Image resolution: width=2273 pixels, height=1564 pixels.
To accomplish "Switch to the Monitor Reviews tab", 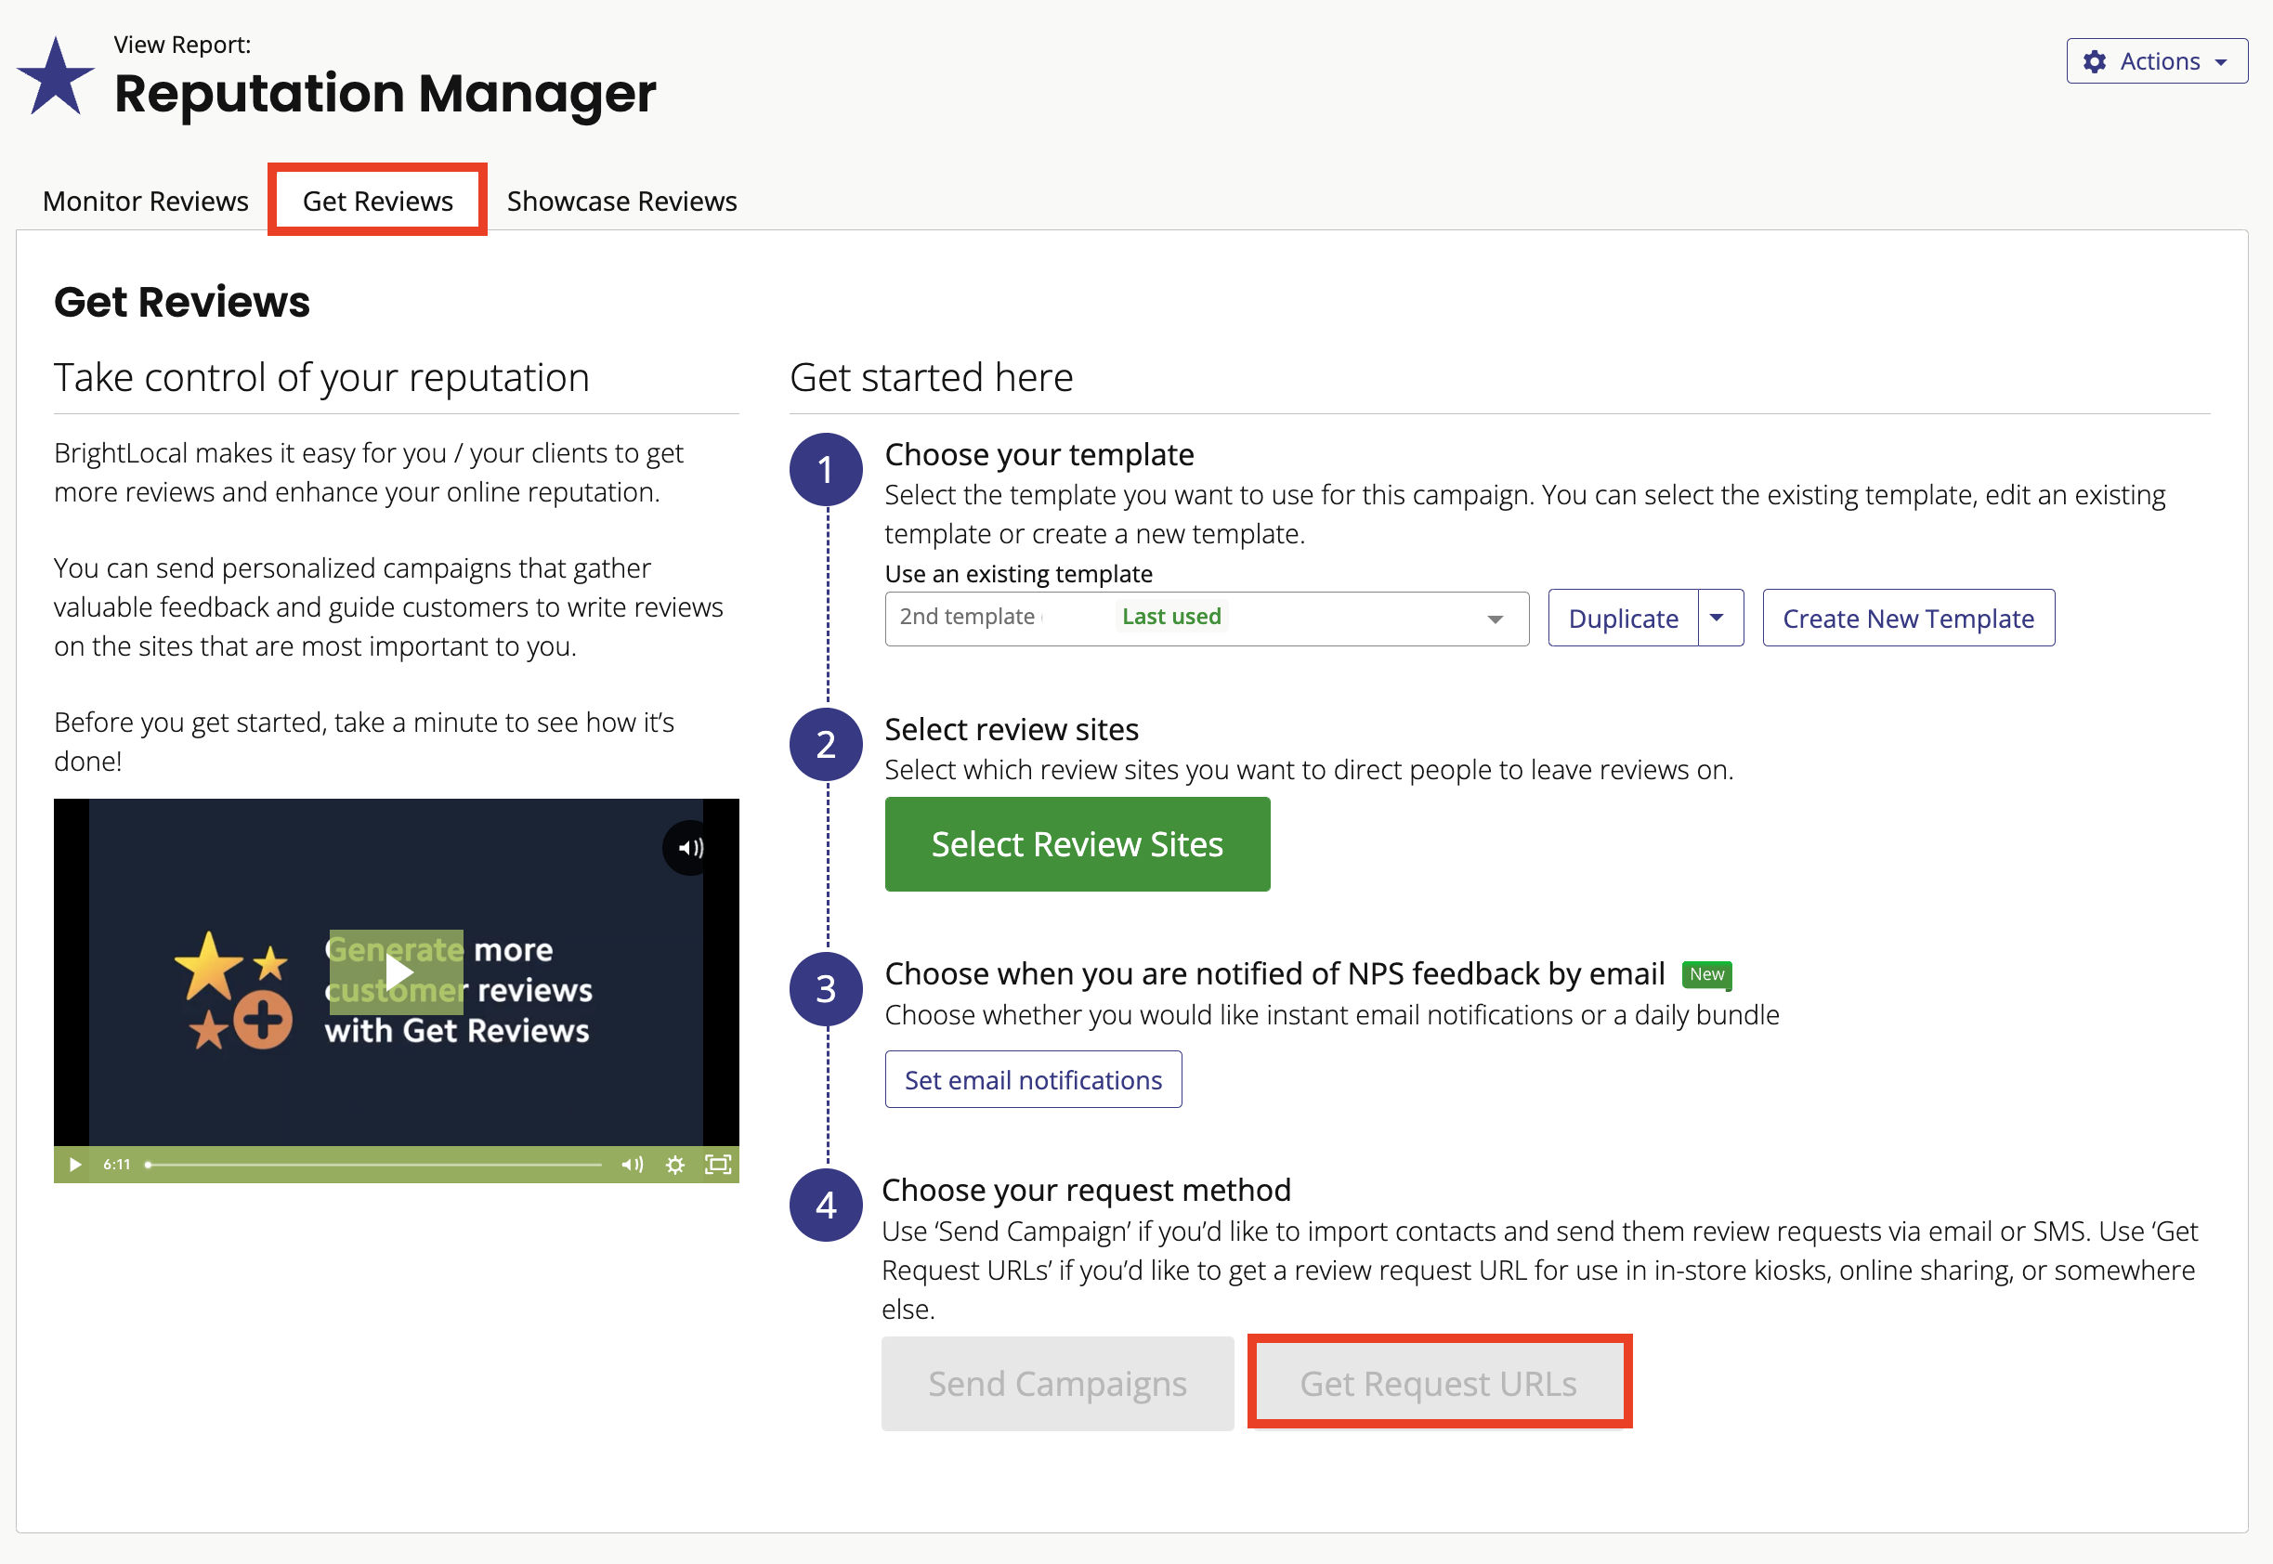I will 145,201.
